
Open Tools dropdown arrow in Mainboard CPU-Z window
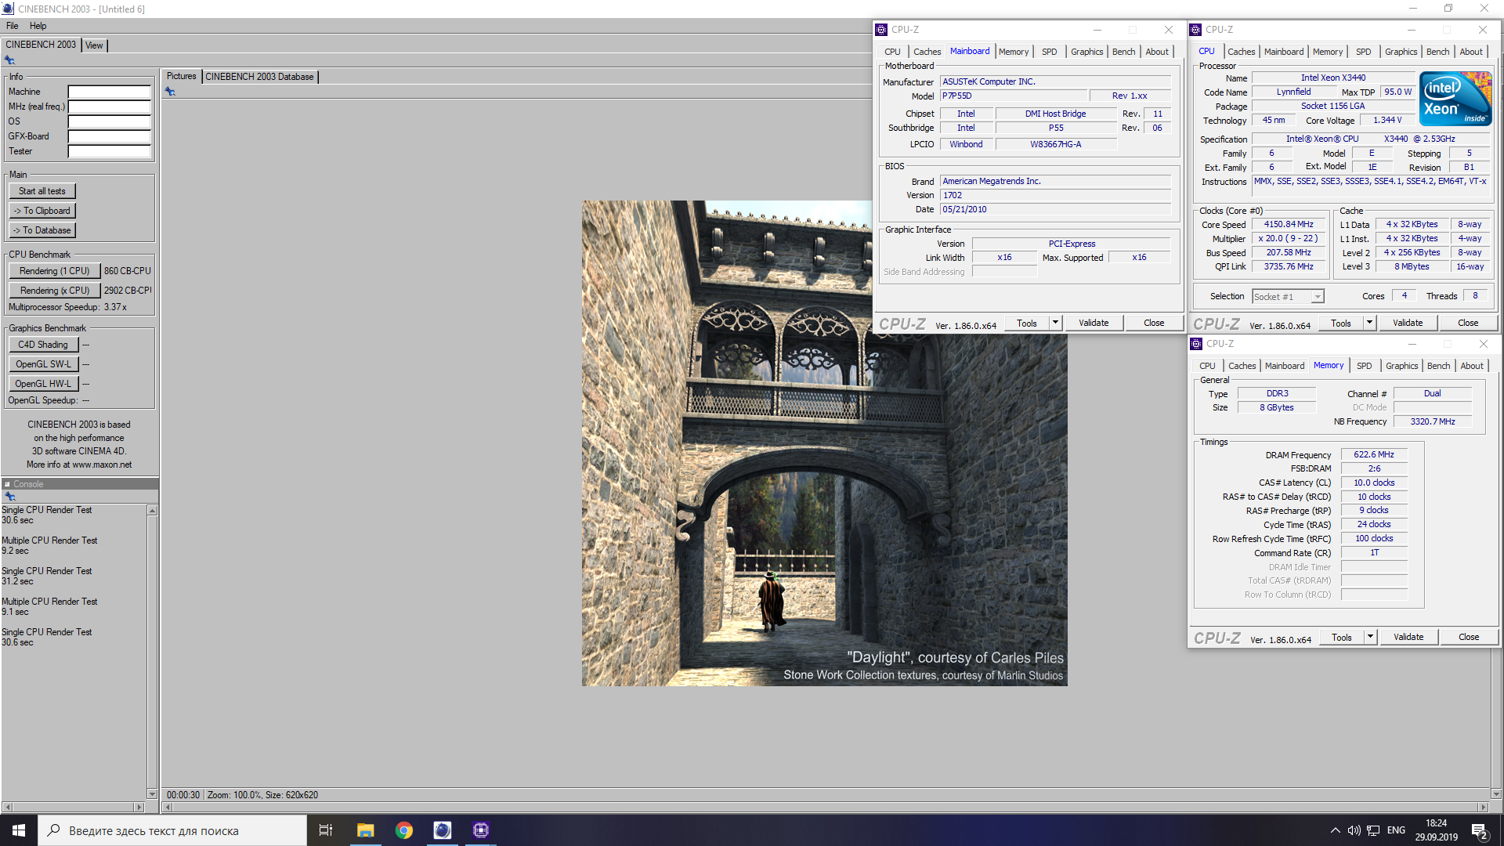point(1055,323)
